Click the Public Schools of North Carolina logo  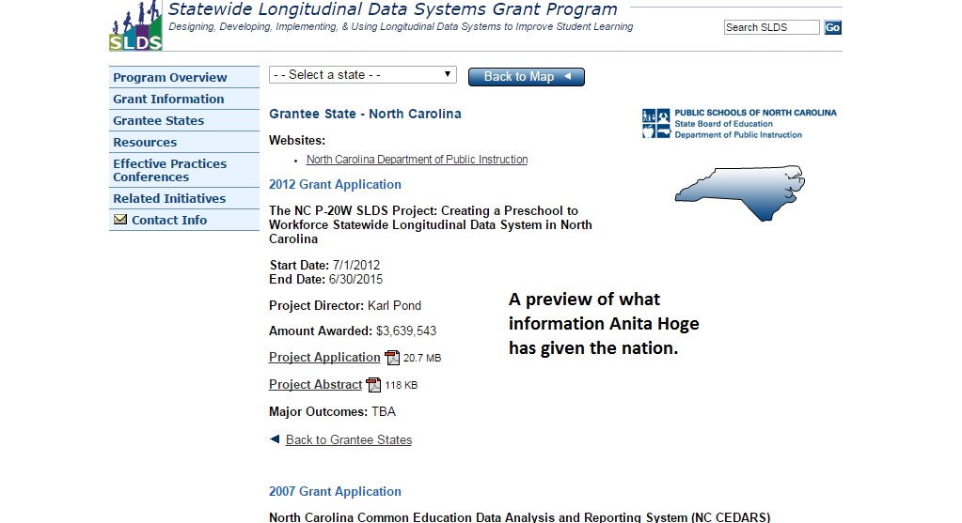coord(738,123)
